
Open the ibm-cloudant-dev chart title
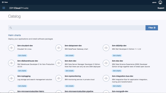coord(25,46)
